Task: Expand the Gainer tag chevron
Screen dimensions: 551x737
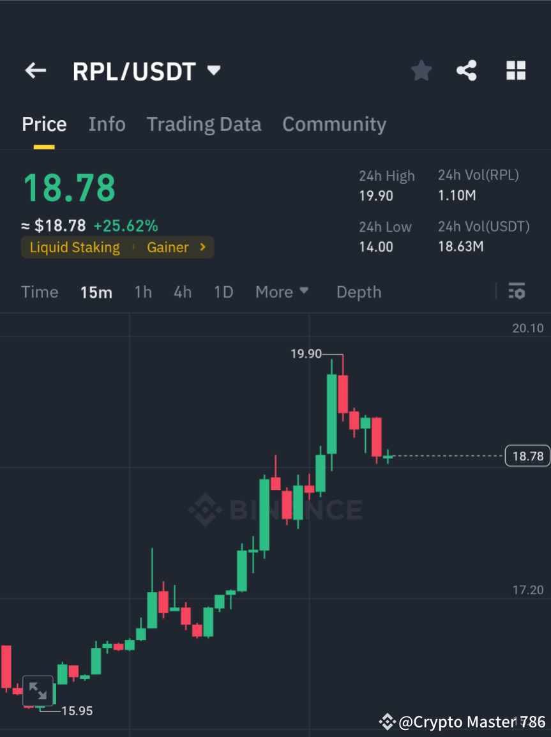Action: [x=202, y=247]
